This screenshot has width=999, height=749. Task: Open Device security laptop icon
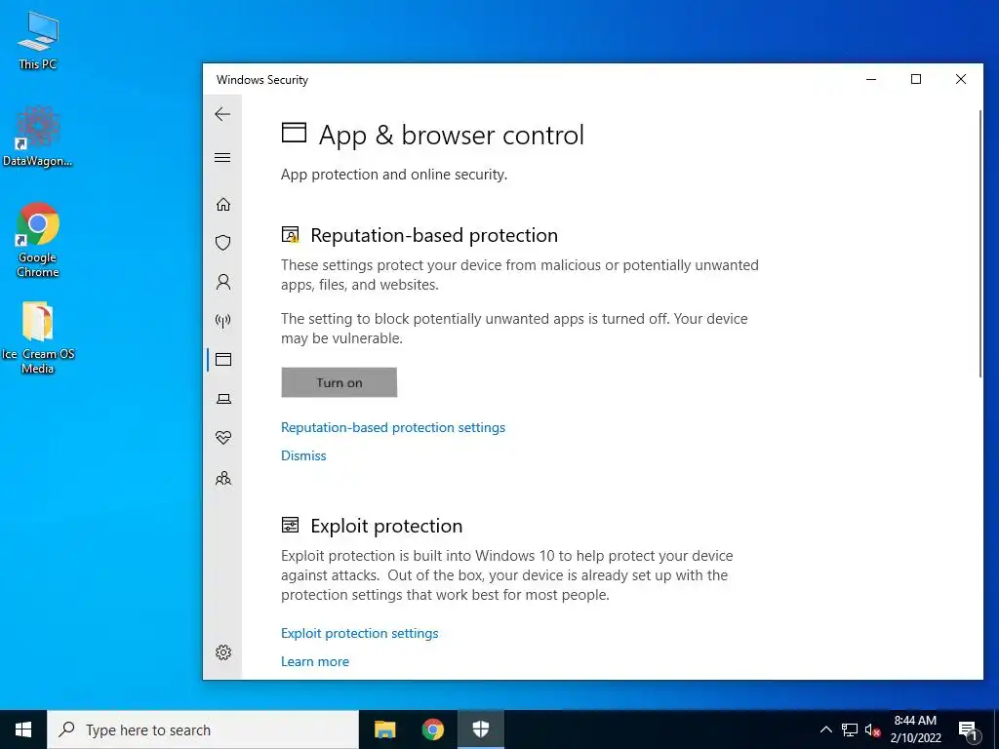tap(223, 399)
